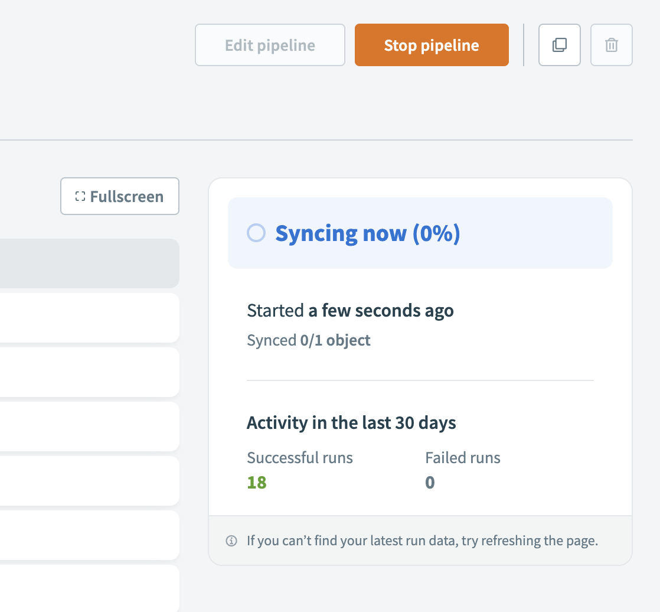The height and width of the screenshot is (612, 660).
Task: Click the 'Successful runs' count of 18
Action: tap(256, 482)
